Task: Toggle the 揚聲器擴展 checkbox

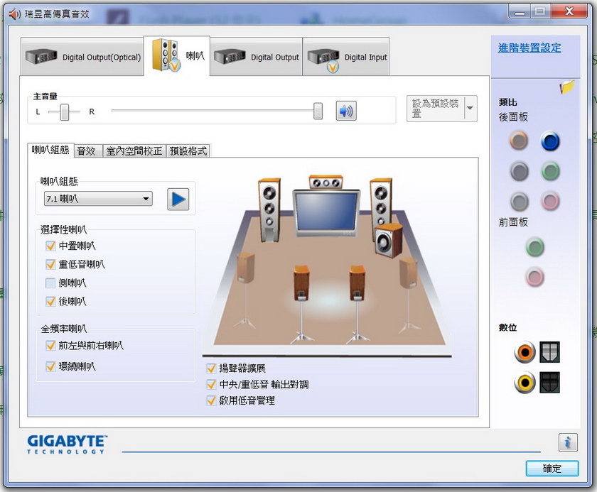Action: (x=211, y=368)
